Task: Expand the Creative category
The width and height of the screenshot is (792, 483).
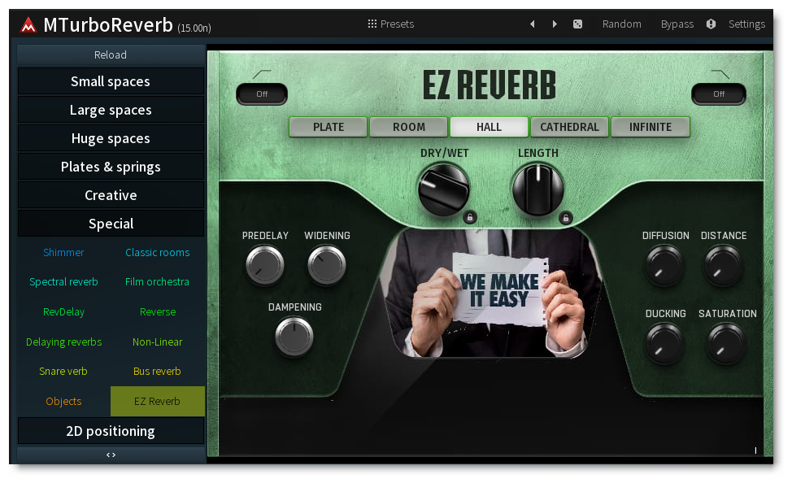Action: click(x=111, y=195)
